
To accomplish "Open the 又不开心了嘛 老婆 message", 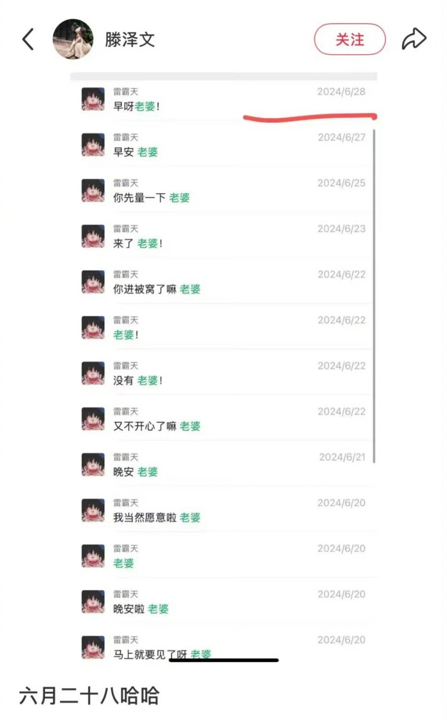I will coord(224,419).
